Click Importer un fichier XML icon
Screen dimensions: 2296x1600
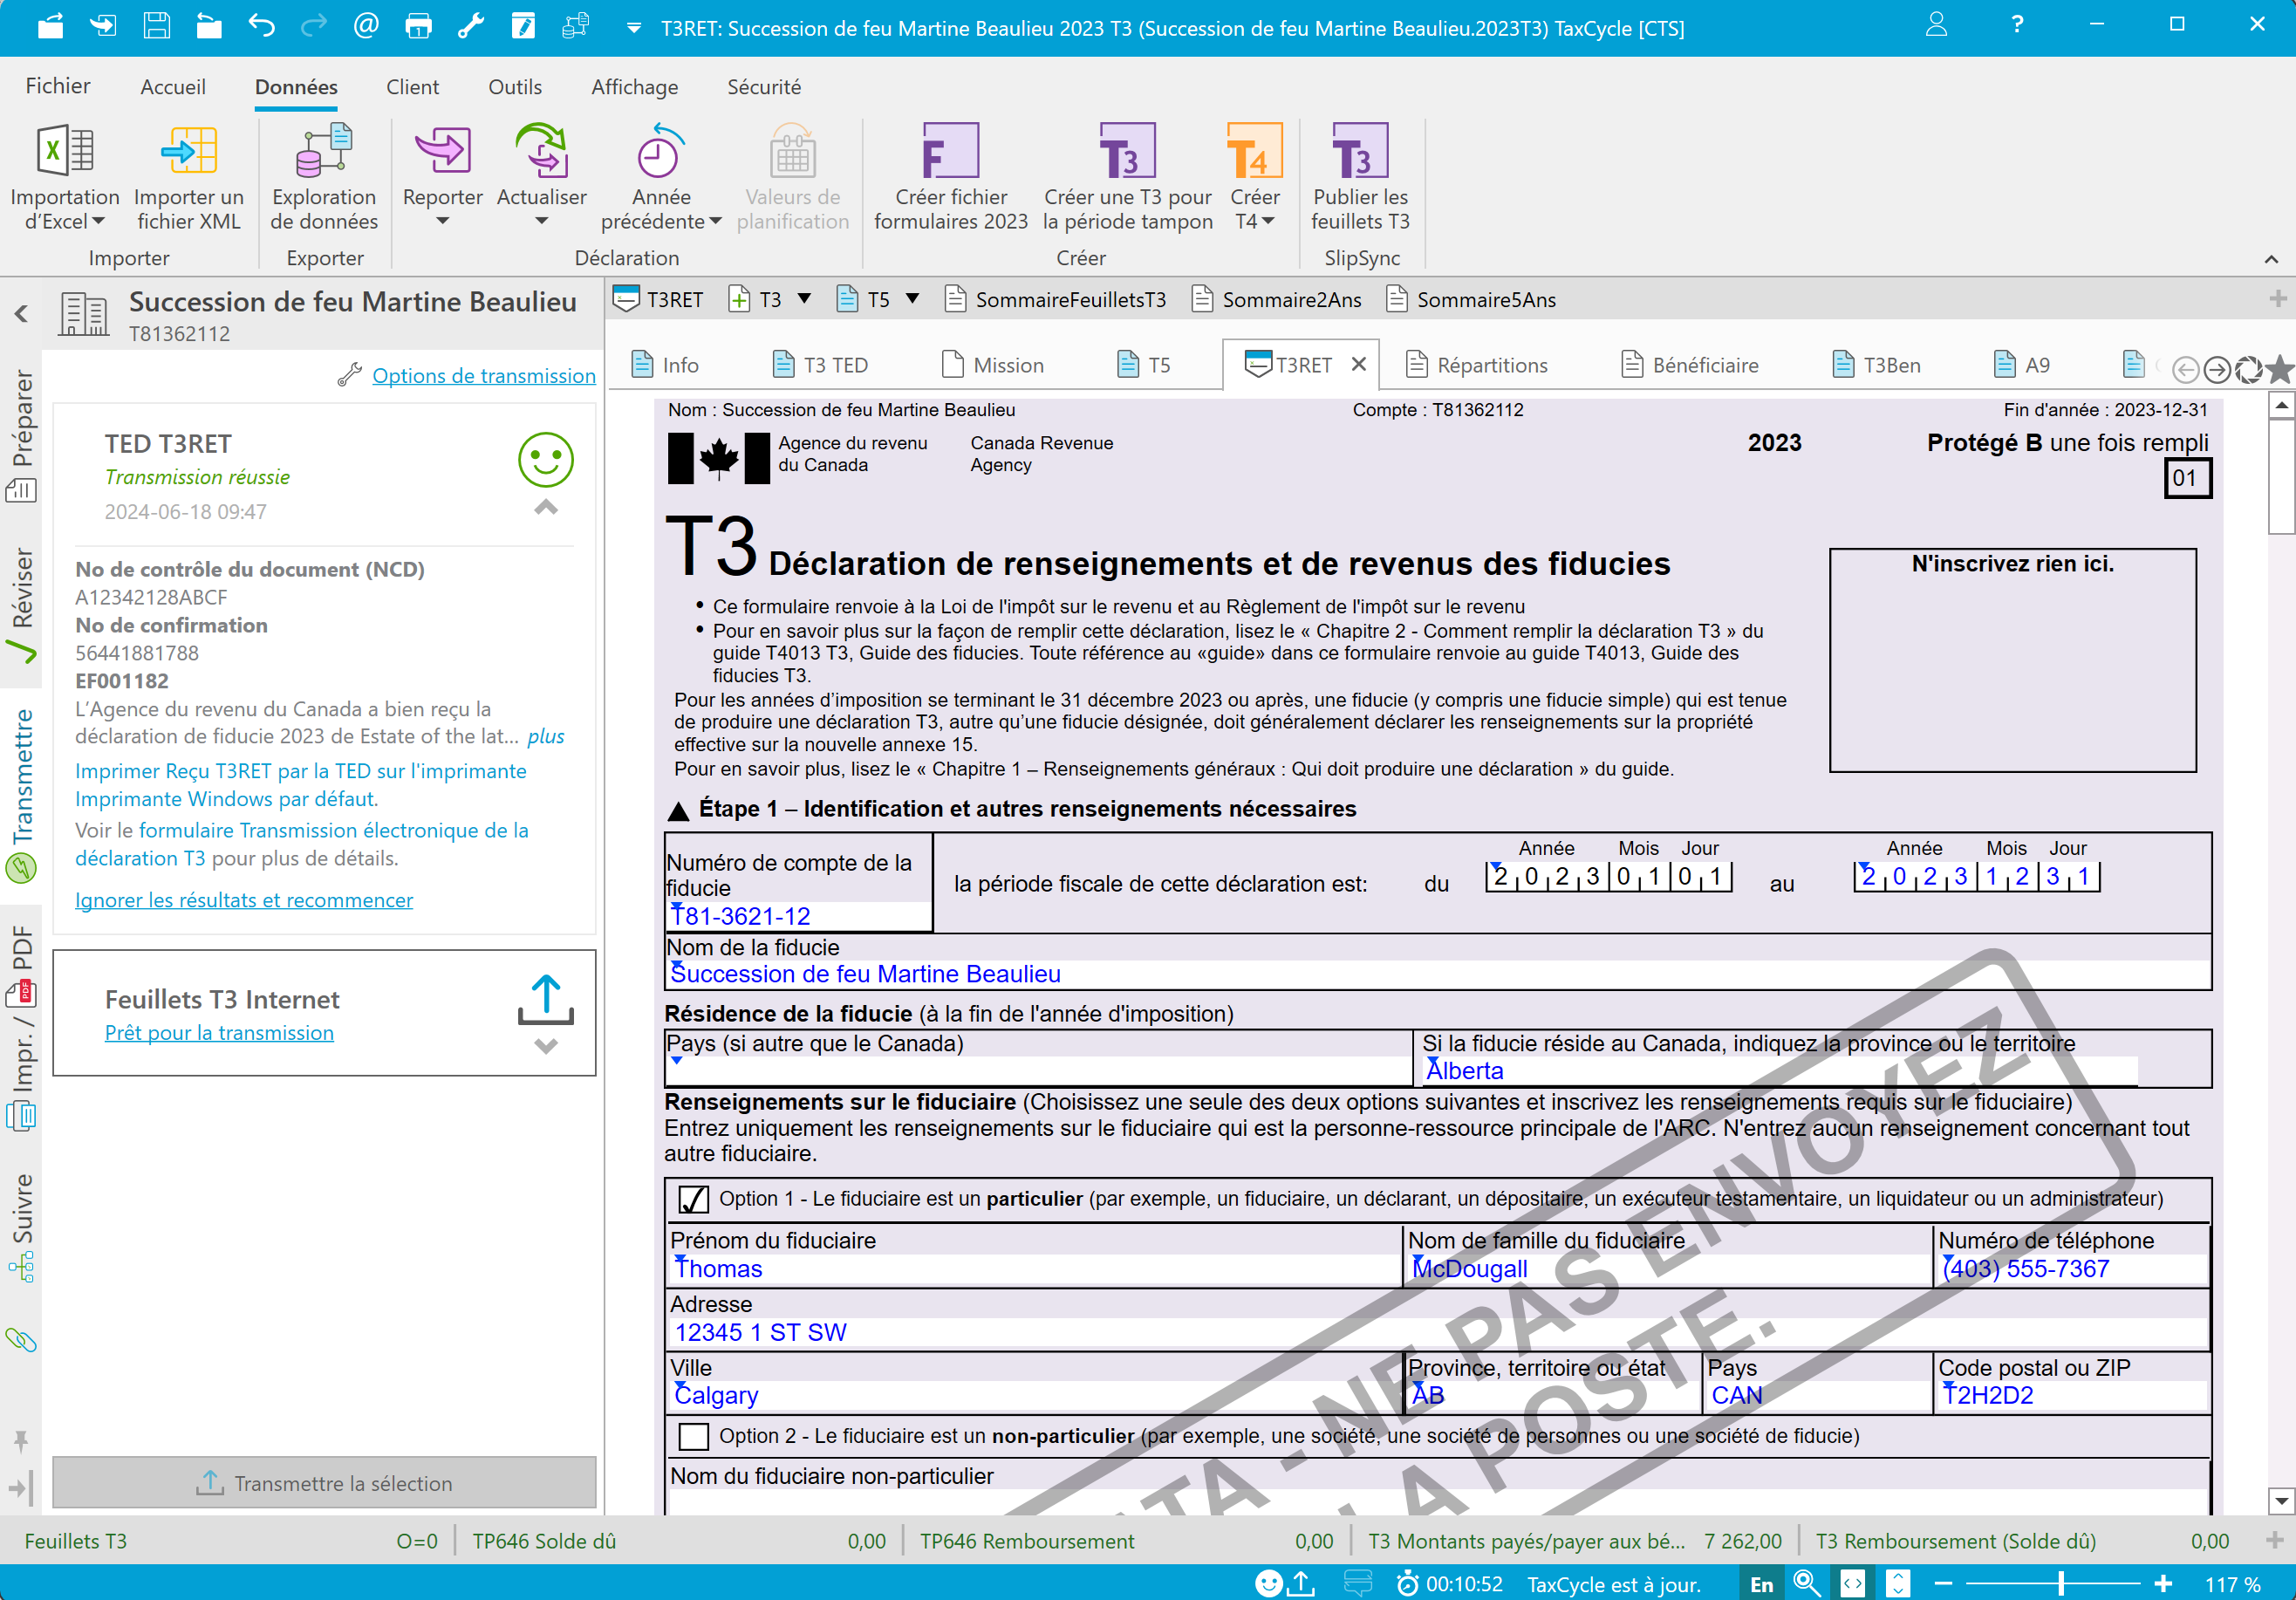(189, 152)
